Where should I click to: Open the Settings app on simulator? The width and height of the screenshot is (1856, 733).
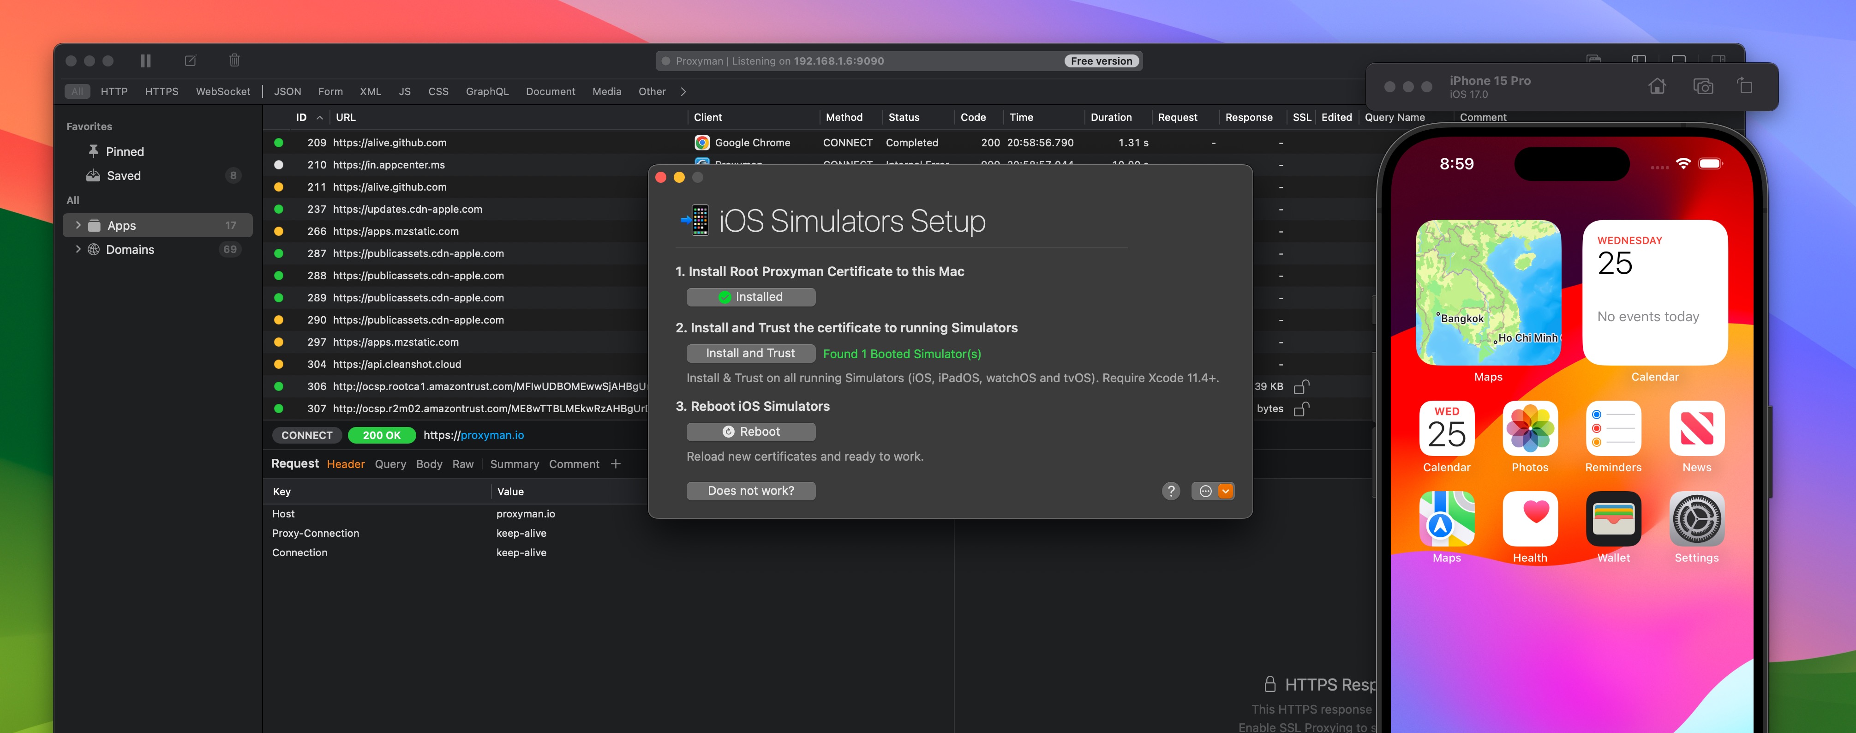[1696, 519]
